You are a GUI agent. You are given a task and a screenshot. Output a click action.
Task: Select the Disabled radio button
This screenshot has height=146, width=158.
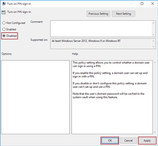click(x=4, y=36)
